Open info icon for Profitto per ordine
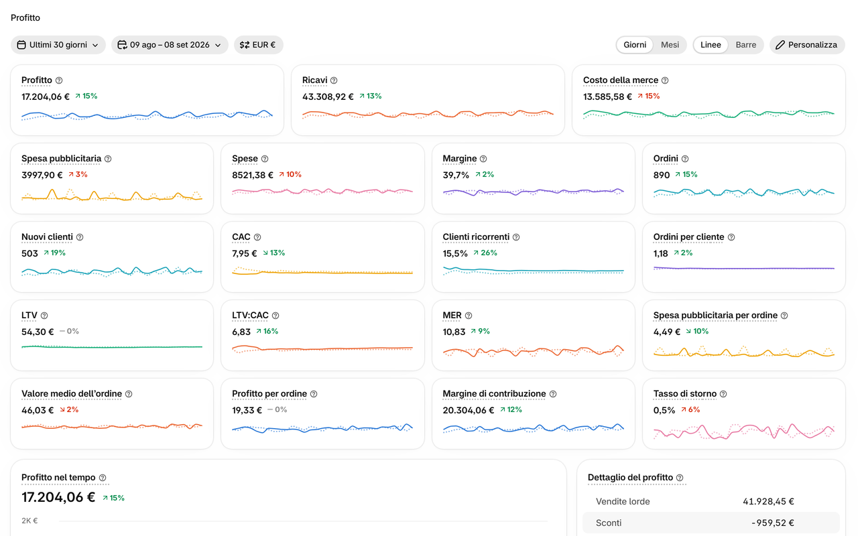The height and width of the screenshot is (536, 858). coord(314,394)
